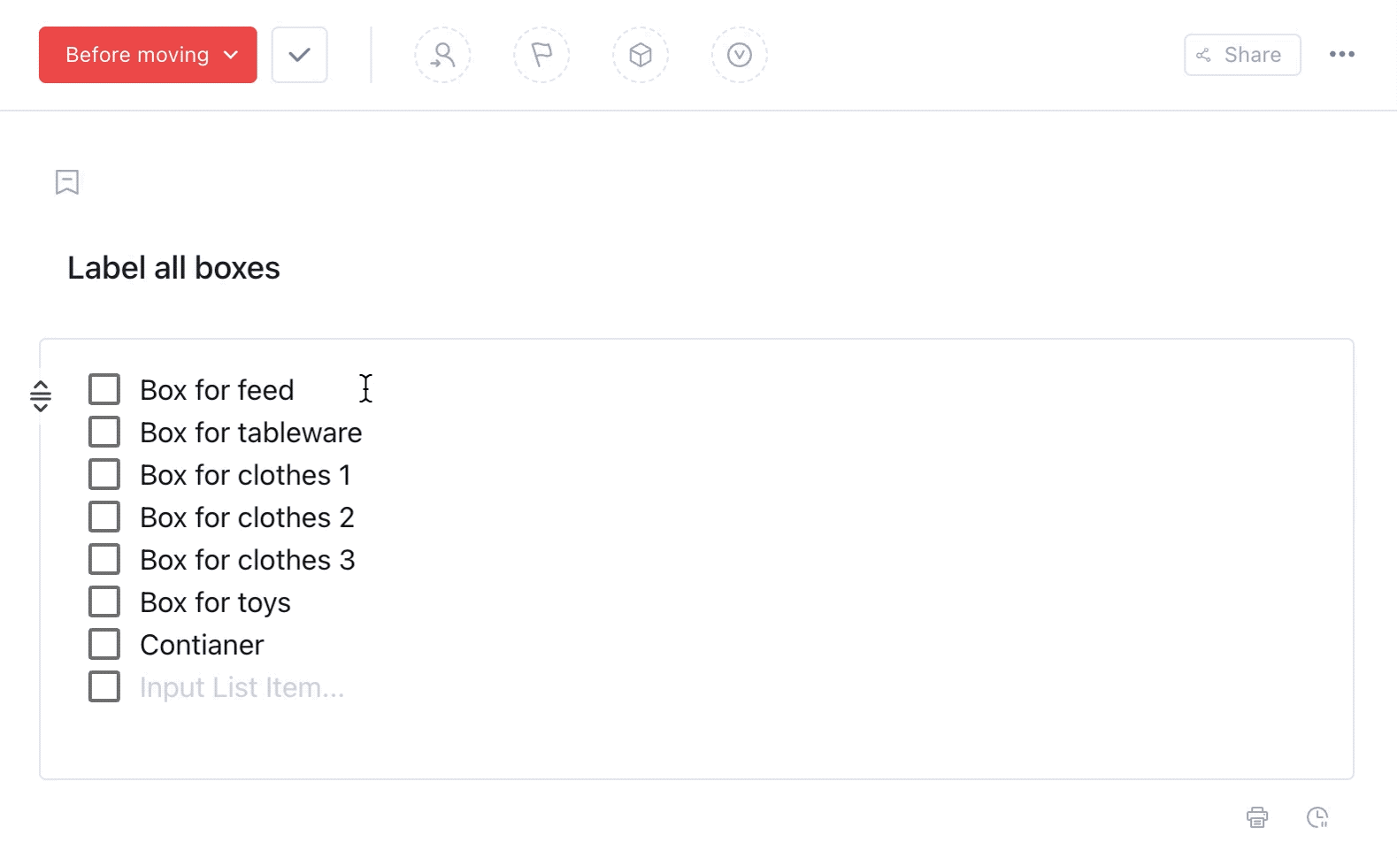Click the Input List Item field

click(242, 687)
